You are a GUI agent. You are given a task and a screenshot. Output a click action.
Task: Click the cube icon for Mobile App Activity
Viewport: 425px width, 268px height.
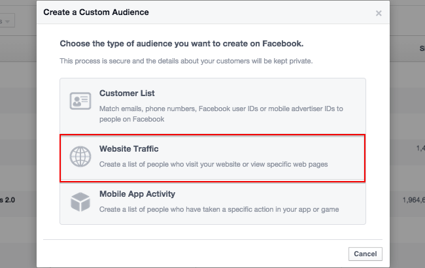(x=80, y=202)
